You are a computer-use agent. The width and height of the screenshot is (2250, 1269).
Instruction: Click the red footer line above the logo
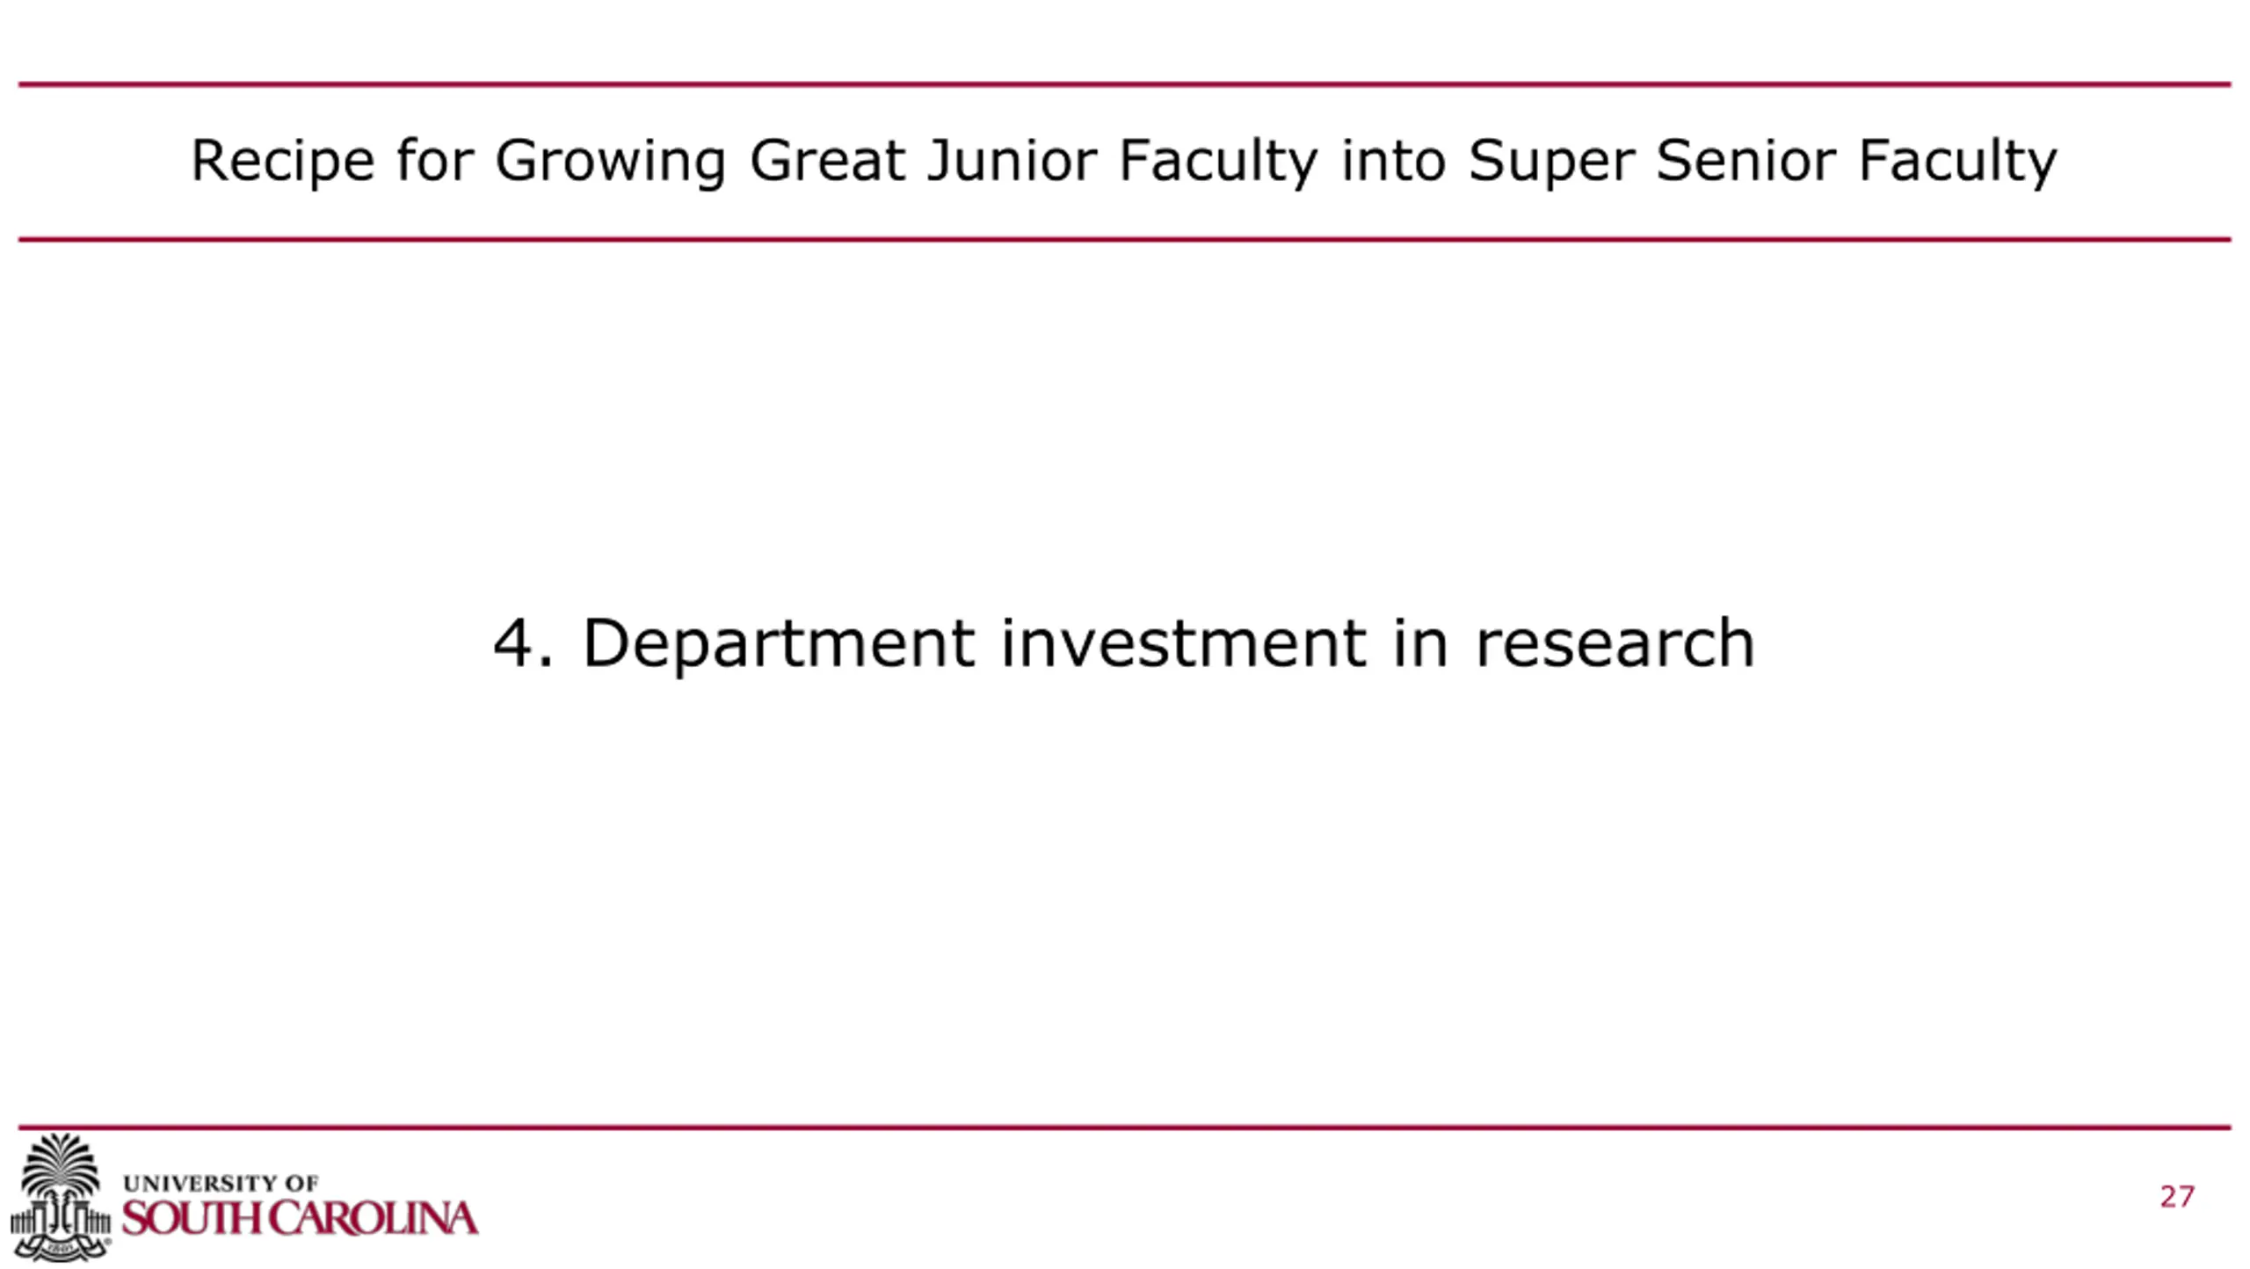click(x=1125, y=1127)
